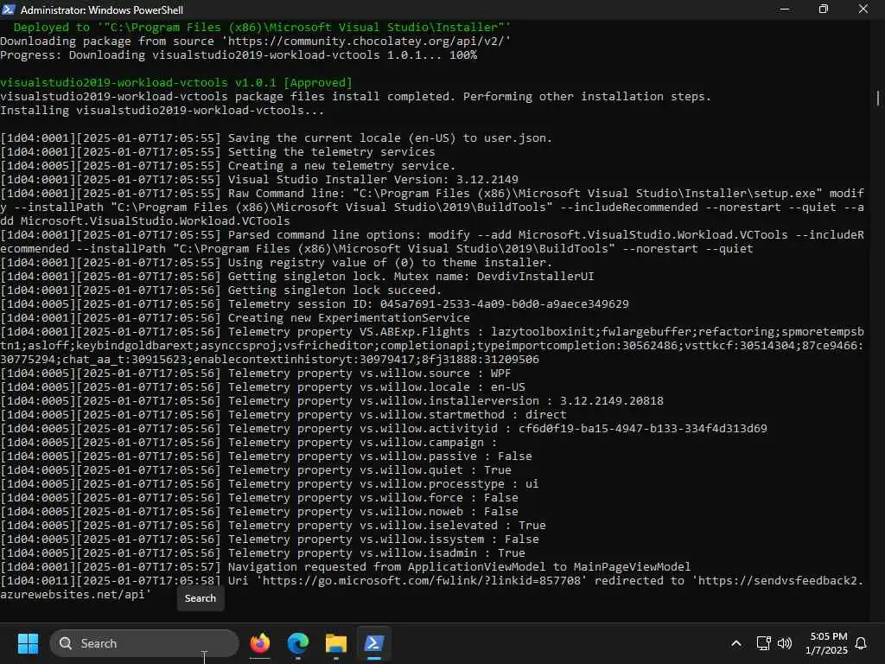Click 'Progress: Downloading' 100% line
Screen dimensions: 885x664
coord(239,54)
